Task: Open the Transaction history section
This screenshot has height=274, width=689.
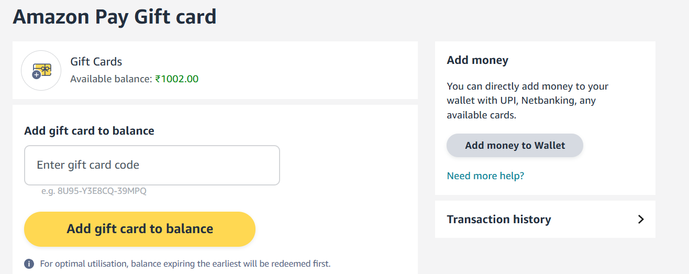Action: pyautogui.click(x=498, y=220)
